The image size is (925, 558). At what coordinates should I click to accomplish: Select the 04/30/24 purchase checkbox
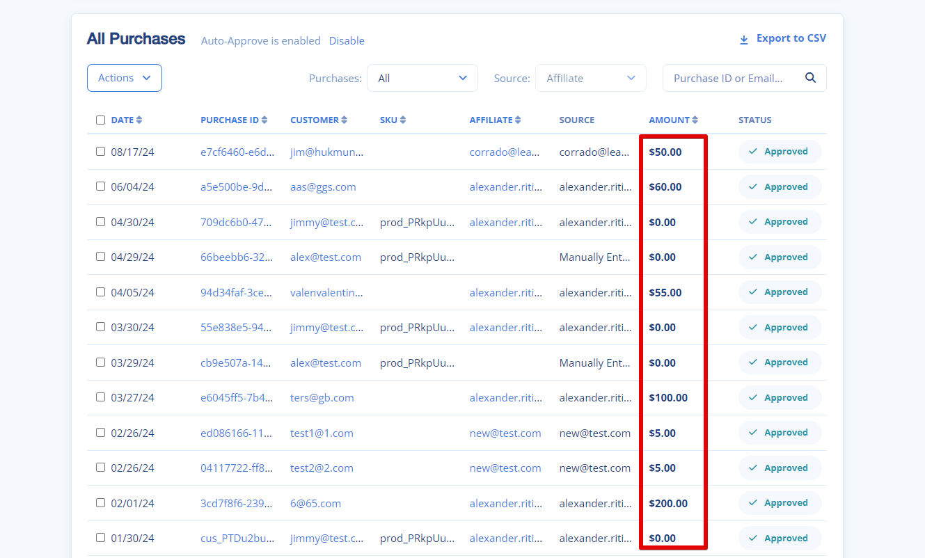point(101,221)
